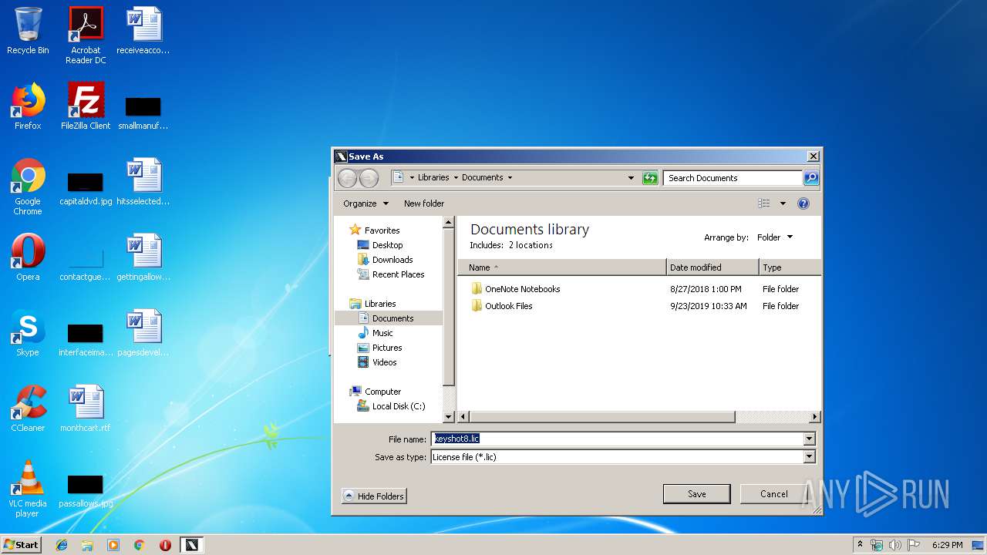This screenshot has height=555, width=987.
Task: Click the taskbar clock showing 6:29 PM
Action: tap(947, 545)
